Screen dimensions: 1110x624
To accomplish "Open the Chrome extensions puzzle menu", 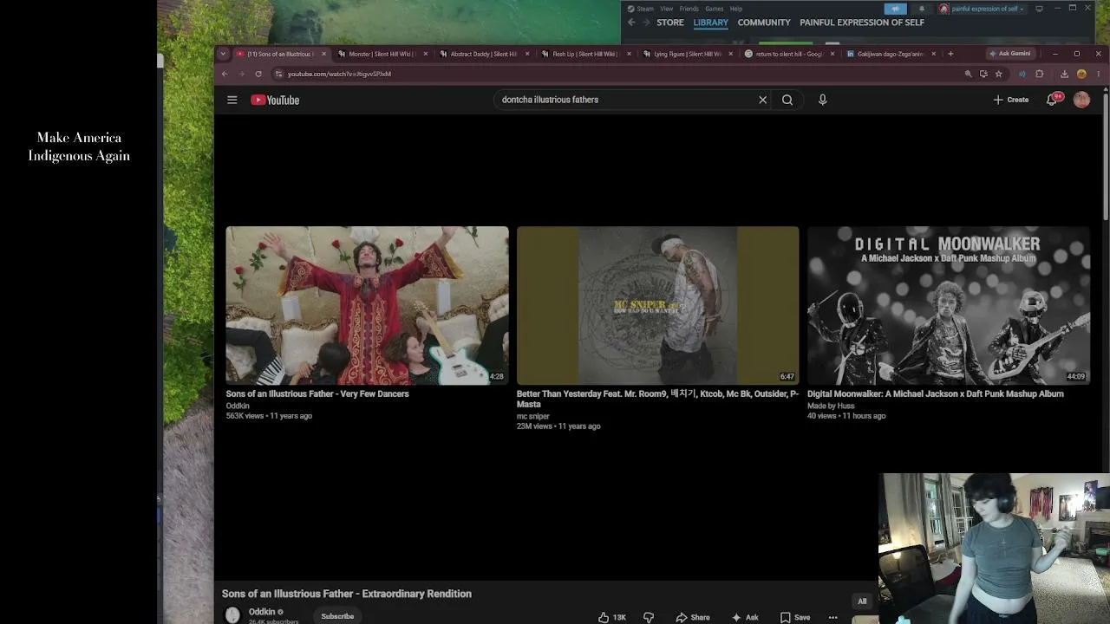I will click(1040, 74).
